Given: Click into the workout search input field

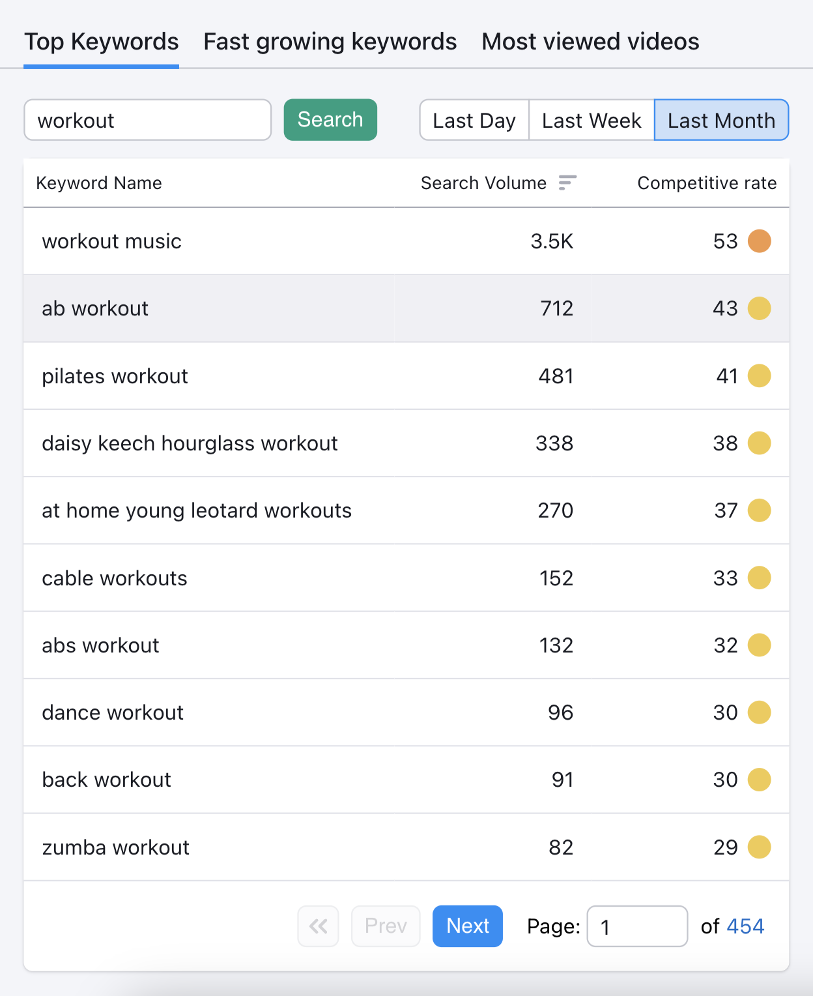Looking at the screenshot, I should pos(147,120).
